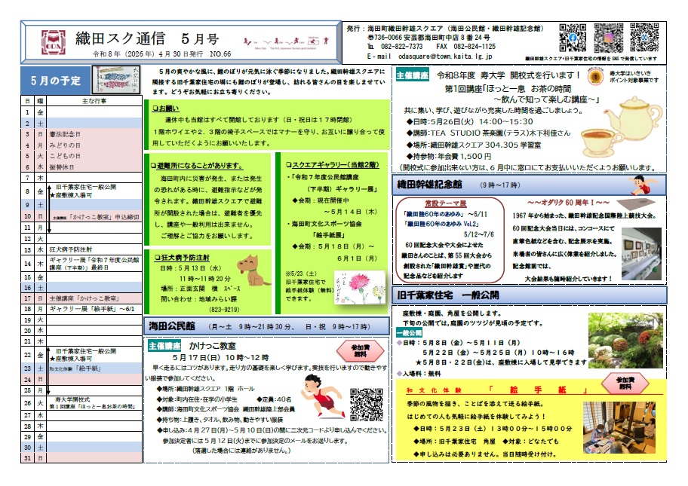
Task: Click the 和文化体験「絵手紙」 title in the yellow box
Action: tap(496, 390)
